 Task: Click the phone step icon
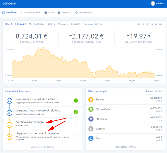[x=9, y=113]
